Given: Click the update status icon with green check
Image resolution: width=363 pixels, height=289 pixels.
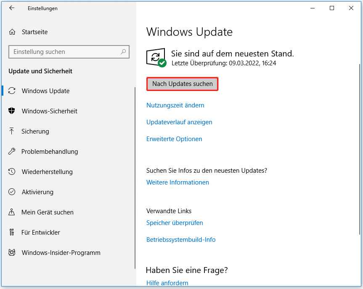Looking at the screenshot, I should pyautogui.click(x=156, y=58).
